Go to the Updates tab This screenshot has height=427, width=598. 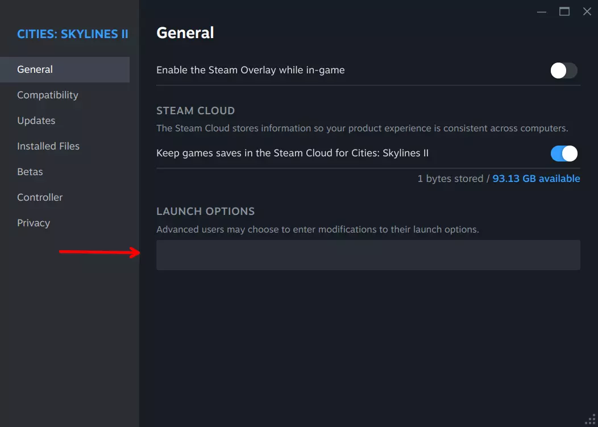[36, 121]
